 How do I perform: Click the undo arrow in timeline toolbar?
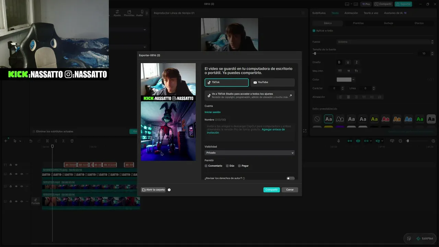[31, 141]
